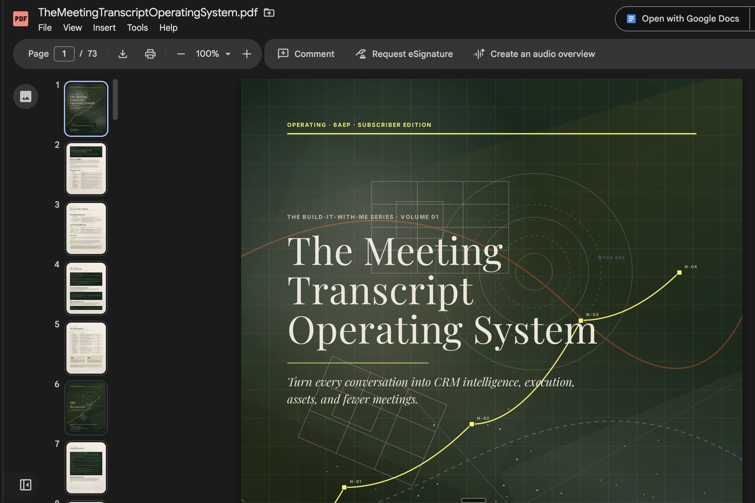Open the File menu

pos(45,28)
